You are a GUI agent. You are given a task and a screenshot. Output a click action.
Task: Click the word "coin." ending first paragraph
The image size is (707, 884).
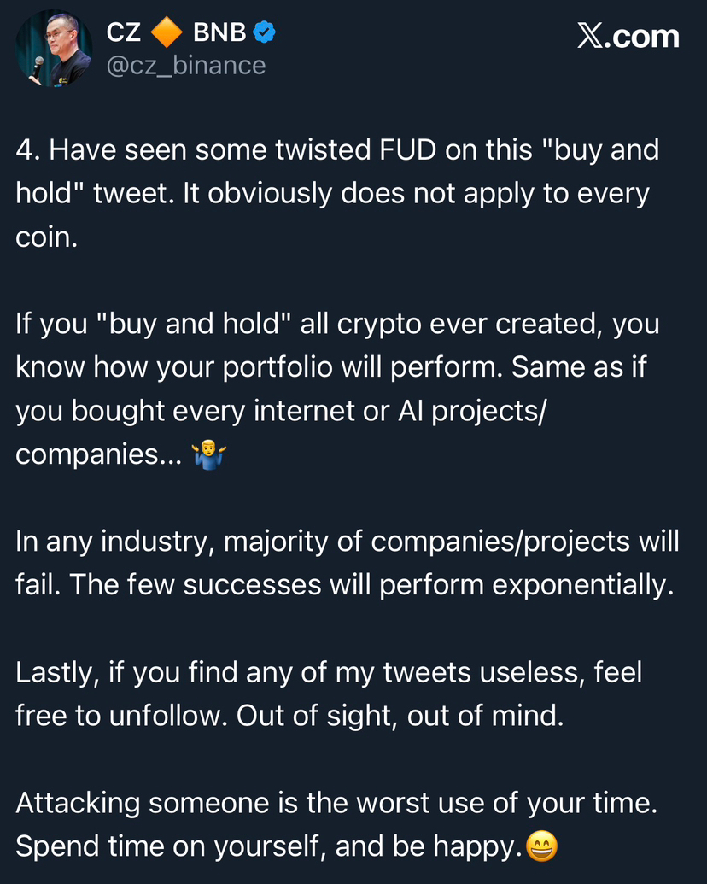[47, 237]
